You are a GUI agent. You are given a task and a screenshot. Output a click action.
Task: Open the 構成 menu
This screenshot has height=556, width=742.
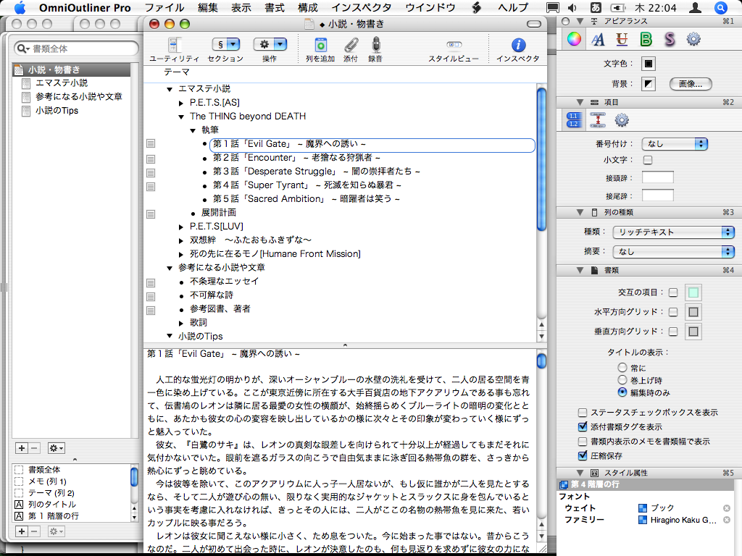tap(307, 7)
